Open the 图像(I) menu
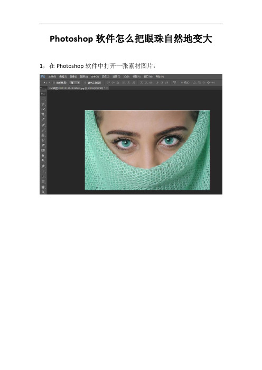The width and height of the screenshot is (262, 370). pos(73,77)
